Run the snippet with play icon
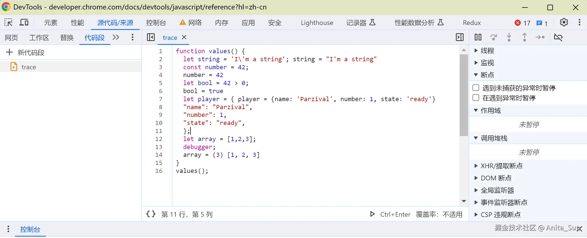This screenshot has width=587, height=238. coord(372,214)
